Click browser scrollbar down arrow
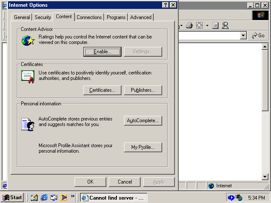The width and height of the screenshot is (271, 203). [265, 177]
